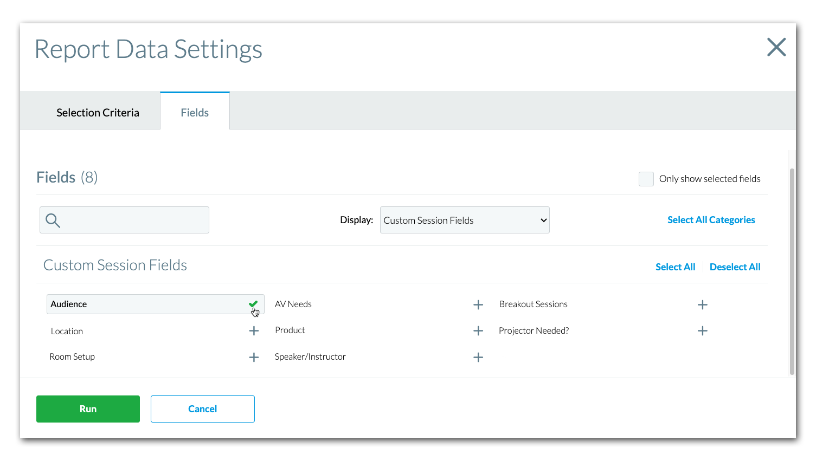Click the magnifying glass search icon
This screenshot has height=461, width=816.
click(52, 220)
